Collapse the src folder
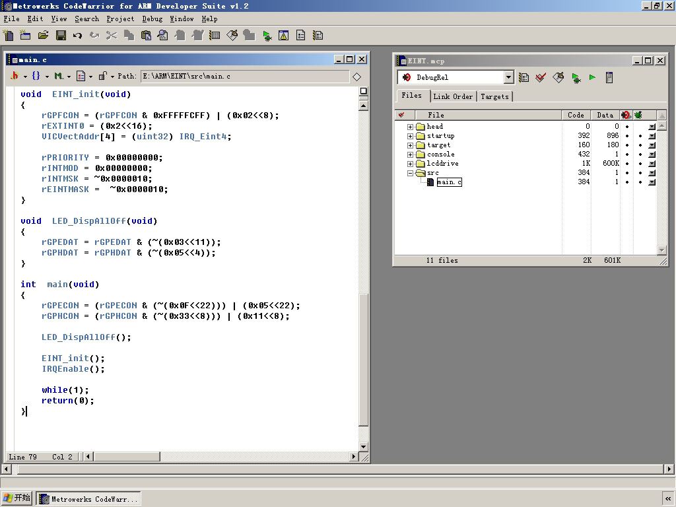676x507 pixels. (410, 173)
